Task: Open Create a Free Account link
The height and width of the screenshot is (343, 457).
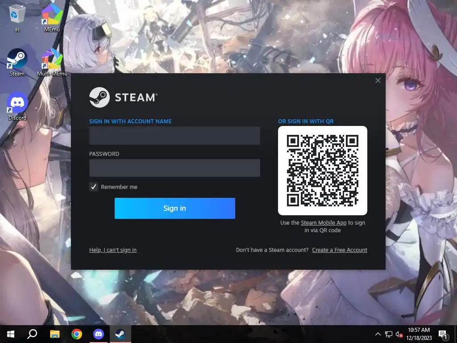Action: tap(340, 250)
